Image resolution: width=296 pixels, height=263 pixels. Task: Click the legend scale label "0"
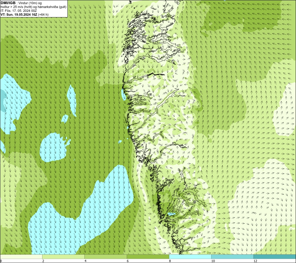pos(1,261)
